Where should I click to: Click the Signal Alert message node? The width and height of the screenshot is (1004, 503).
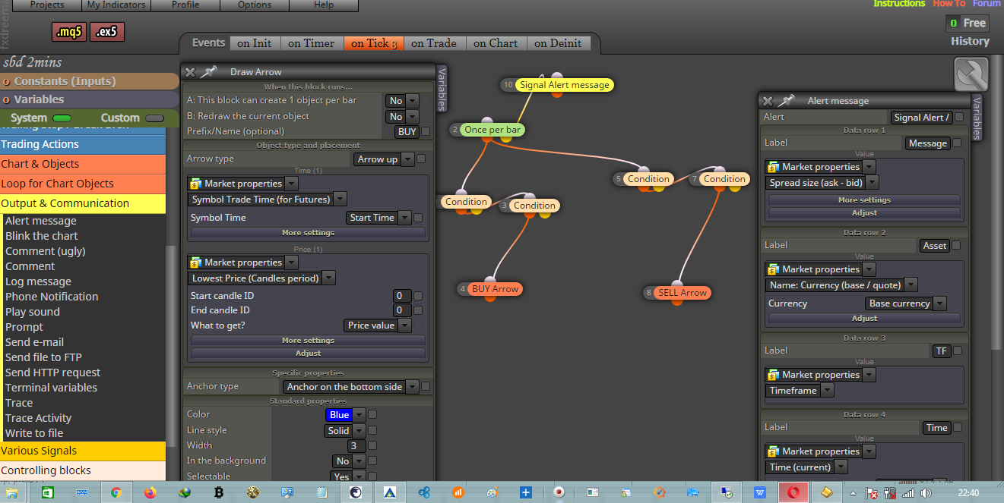click(564, 85)
